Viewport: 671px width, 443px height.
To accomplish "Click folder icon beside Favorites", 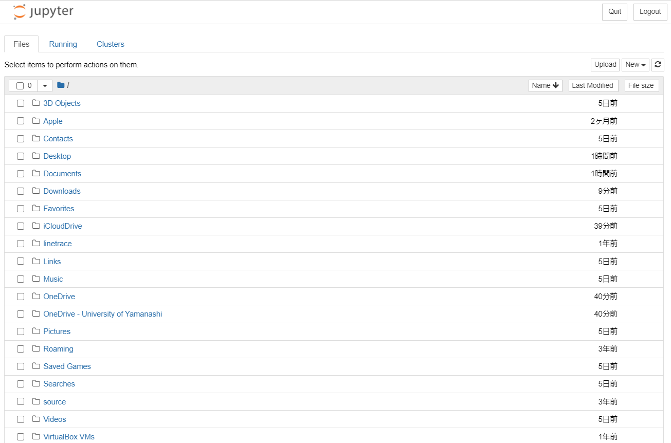I will [36, 208].
